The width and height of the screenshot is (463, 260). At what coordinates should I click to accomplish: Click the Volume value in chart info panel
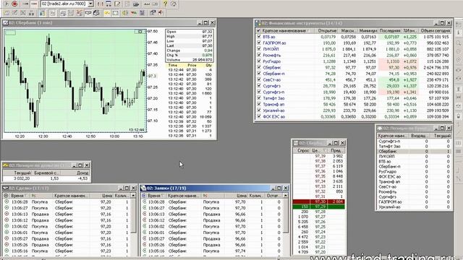[203, 60]
